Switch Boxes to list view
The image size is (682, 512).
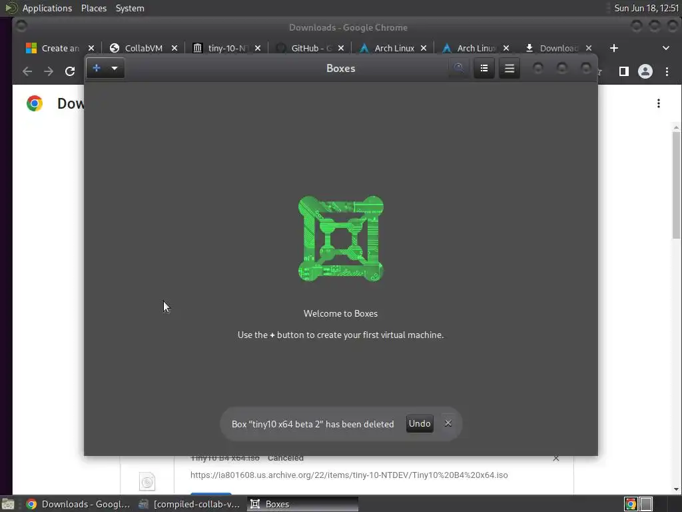(x=484, y=69)
